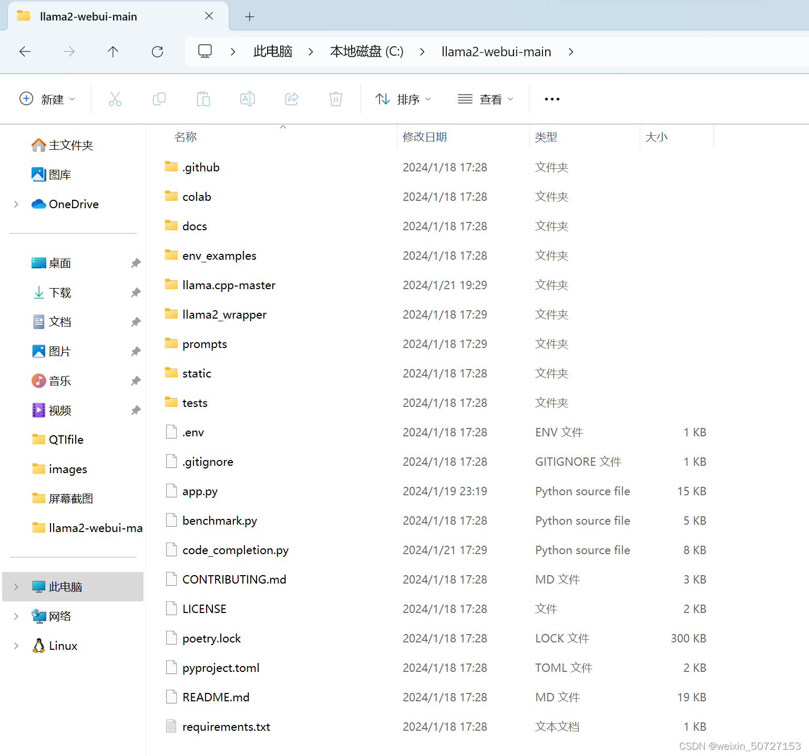Expand chevron after 本地磁盘 (C:) in address bar

pos(422,52)
